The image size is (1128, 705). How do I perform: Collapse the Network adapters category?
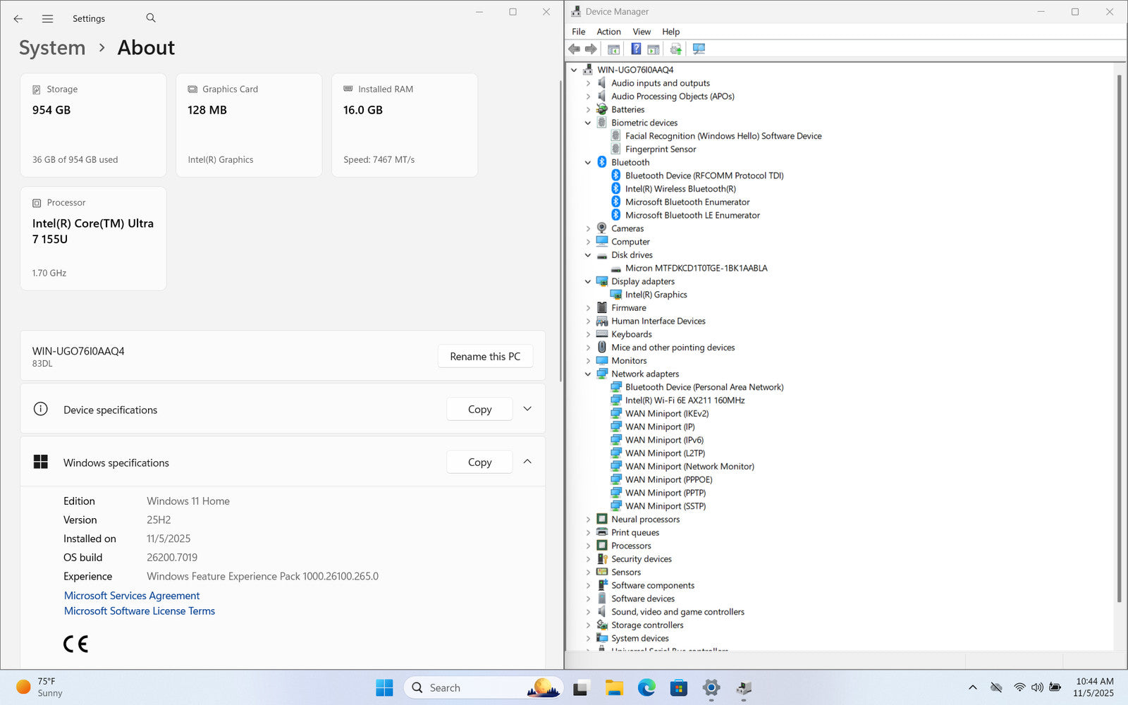(x=588, y=374)
